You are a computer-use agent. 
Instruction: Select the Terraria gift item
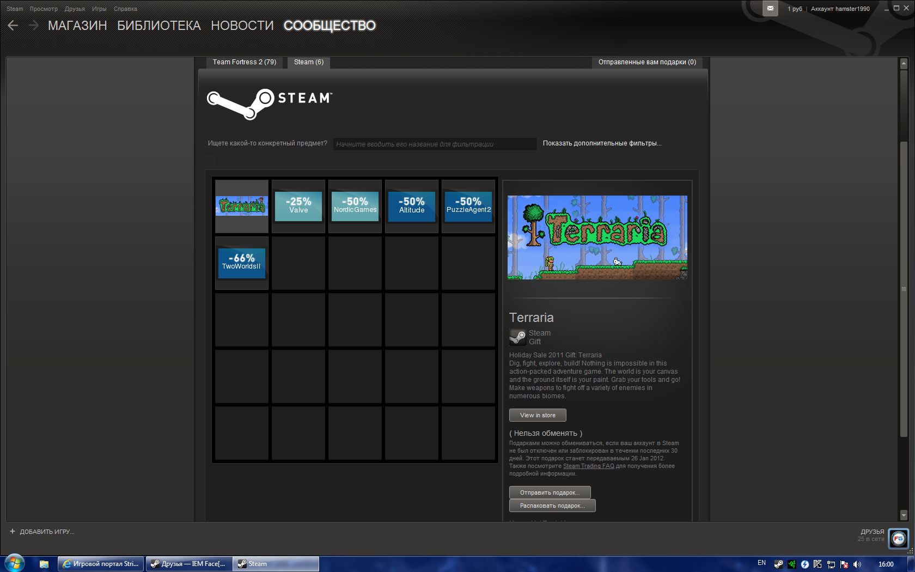pos(242,206)
